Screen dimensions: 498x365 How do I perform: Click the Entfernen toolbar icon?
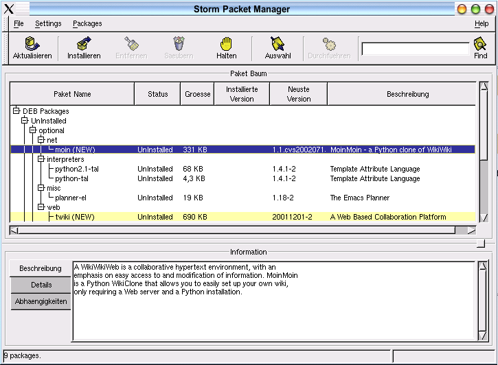point(131,44)
